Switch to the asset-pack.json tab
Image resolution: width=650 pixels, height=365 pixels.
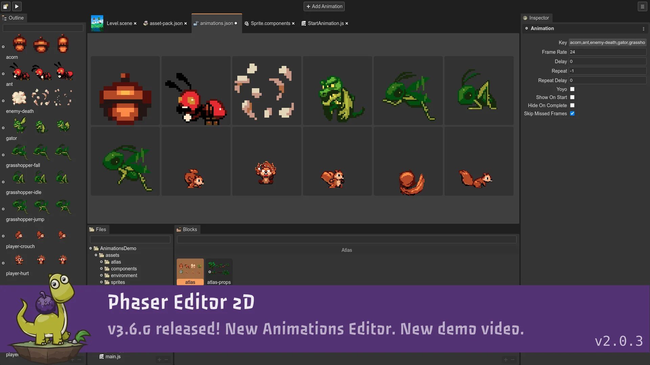coord(166,23)
